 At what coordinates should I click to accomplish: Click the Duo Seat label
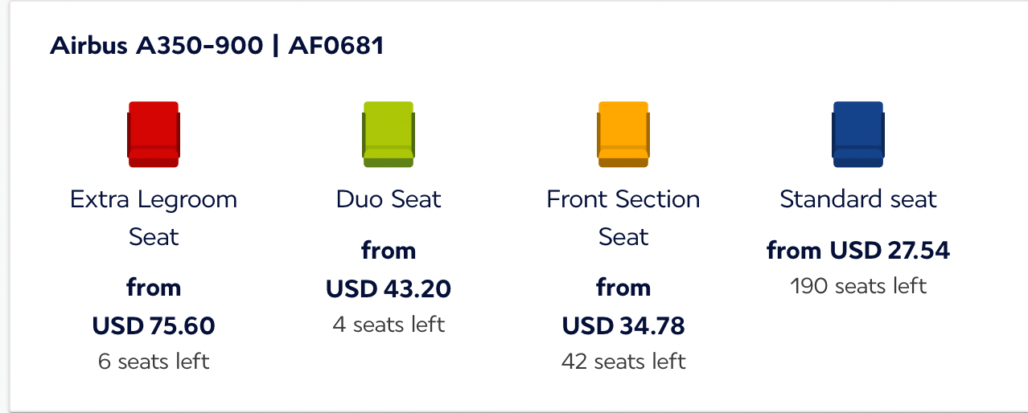point(389,199)
